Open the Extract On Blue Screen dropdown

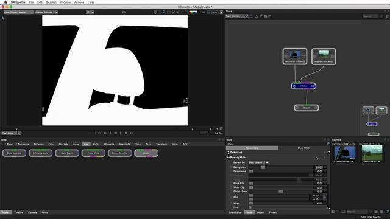click(x=258, y=162)
